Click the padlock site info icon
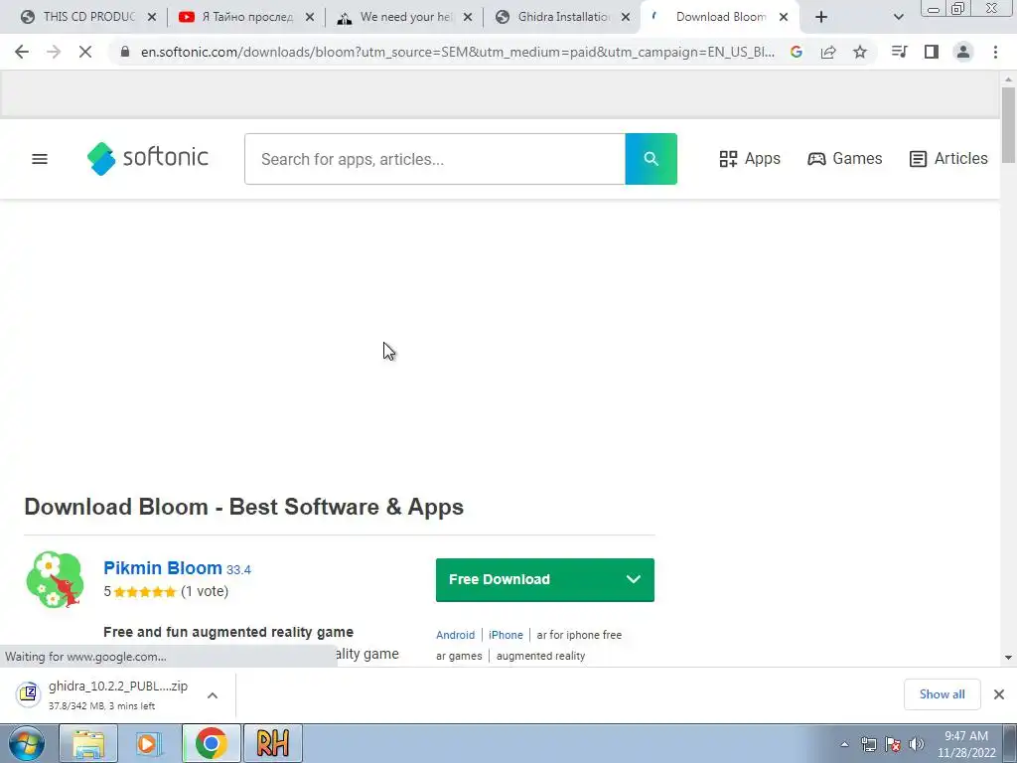The image size is (1017, 763). click(125, 52)
